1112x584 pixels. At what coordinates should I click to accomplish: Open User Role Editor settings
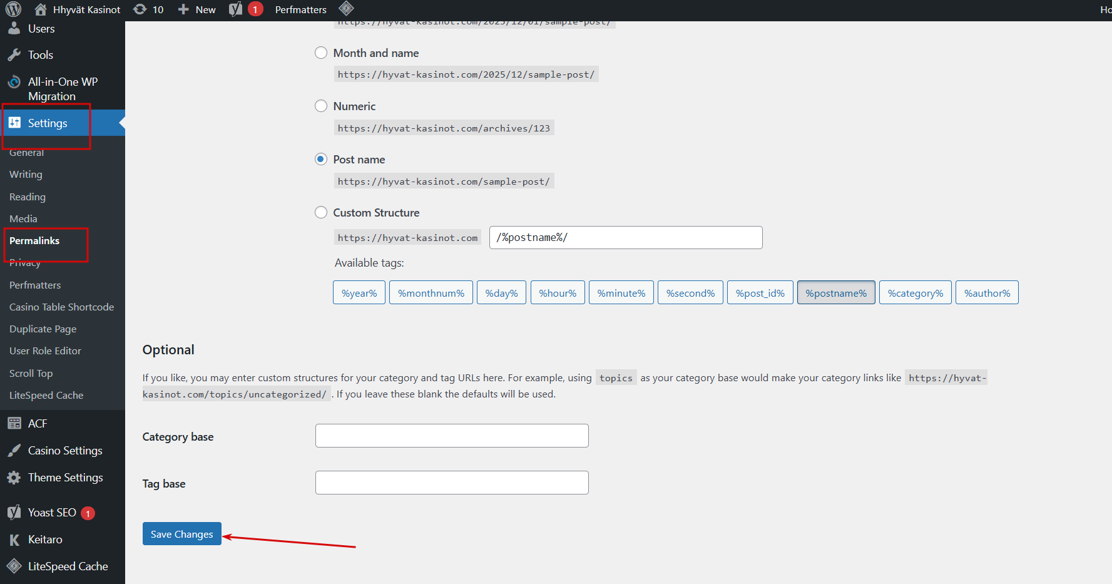click(45, 351)
